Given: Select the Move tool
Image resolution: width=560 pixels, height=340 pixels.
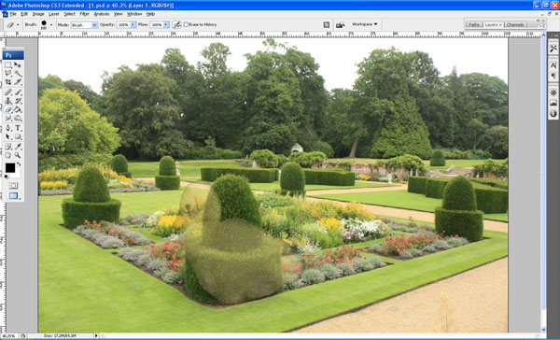Looking at the screenshot, I should tap(17, 65).
